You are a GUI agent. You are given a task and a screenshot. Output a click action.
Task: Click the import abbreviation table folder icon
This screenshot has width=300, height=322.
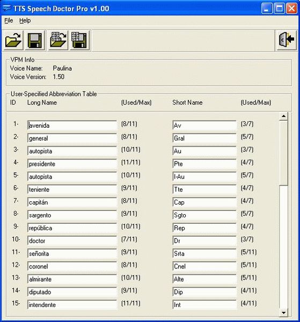click(x=58, y=40)
